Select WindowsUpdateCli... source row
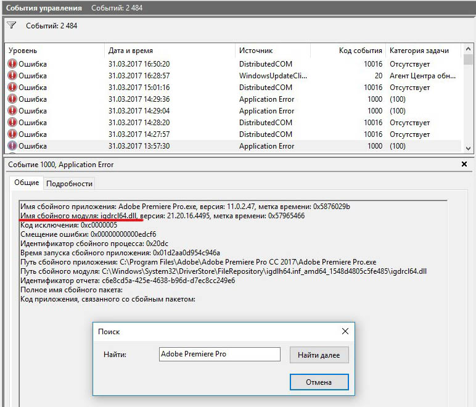 coord(233,76)
